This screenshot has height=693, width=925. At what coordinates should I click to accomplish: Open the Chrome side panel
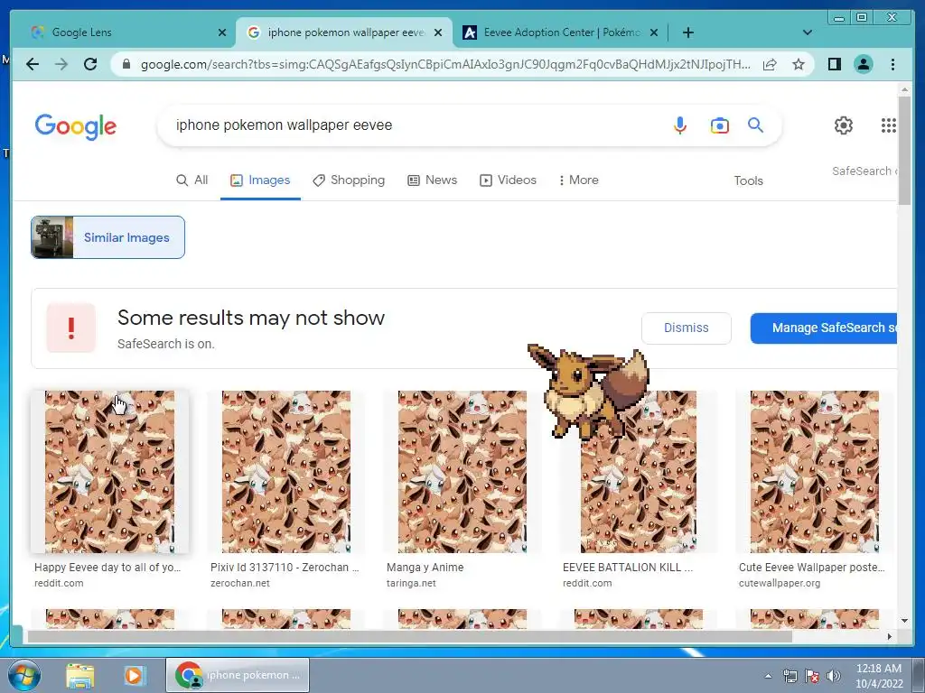(834, 64)
